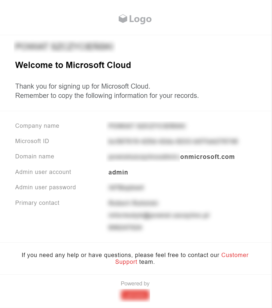The image size is (272, 308).
Task: Click the onmicrosoft.com domain text
Action: tap(207, 157)
